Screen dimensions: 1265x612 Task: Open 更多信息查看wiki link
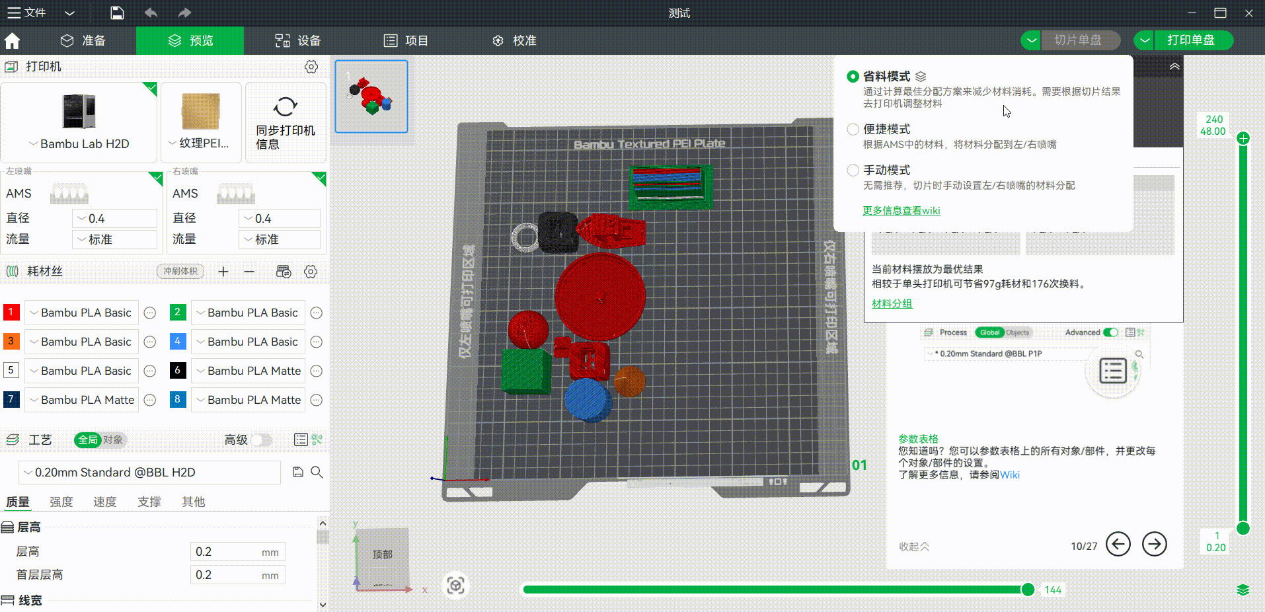point(901,211)
